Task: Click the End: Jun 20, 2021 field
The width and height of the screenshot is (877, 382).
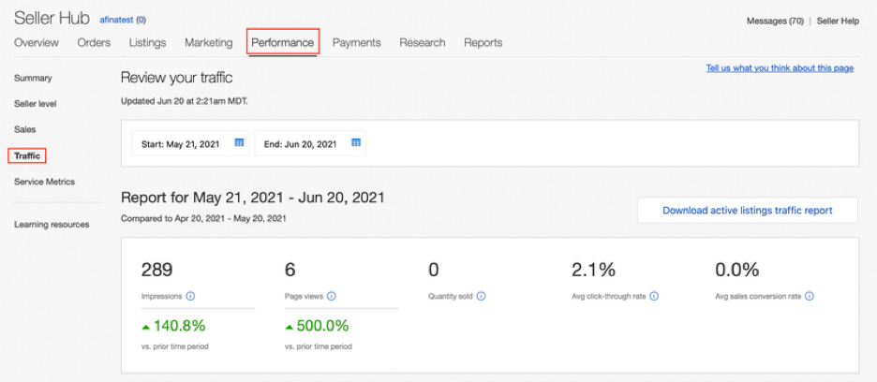Action: tap(310, 144)
